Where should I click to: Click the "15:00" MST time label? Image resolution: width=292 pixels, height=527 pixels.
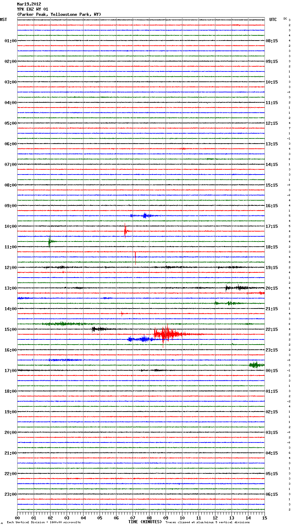pos(10,329)
